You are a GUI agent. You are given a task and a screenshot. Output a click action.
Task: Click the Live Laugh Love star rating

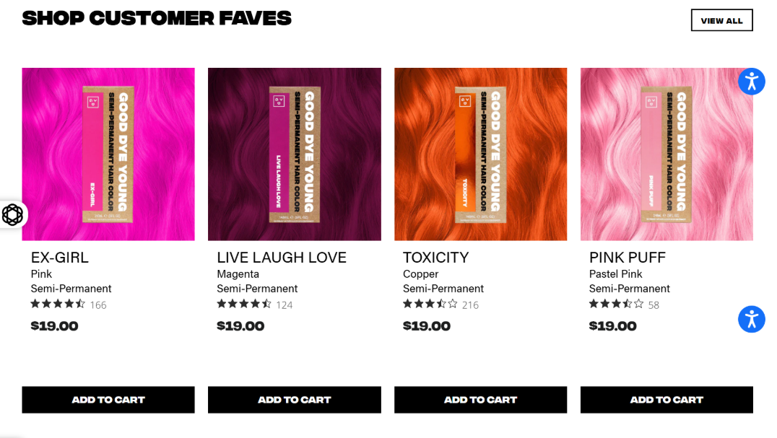(244, 304)
